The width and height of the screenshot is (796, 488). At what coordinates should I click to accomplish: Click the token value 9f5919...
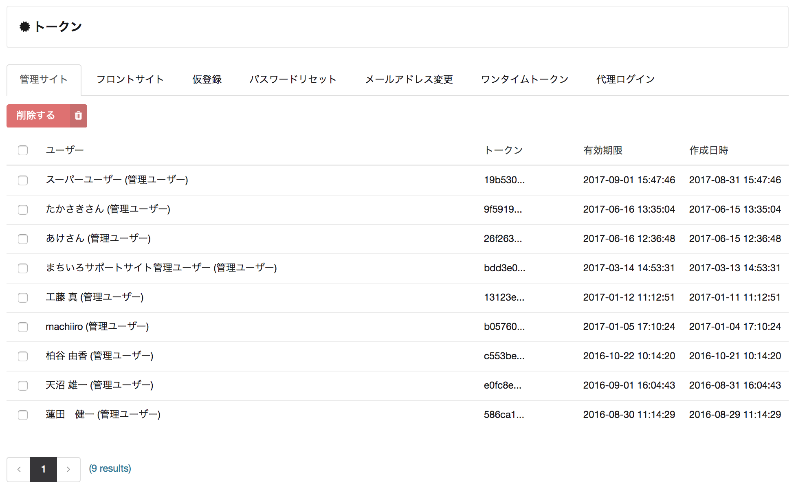tap(503, 209)
